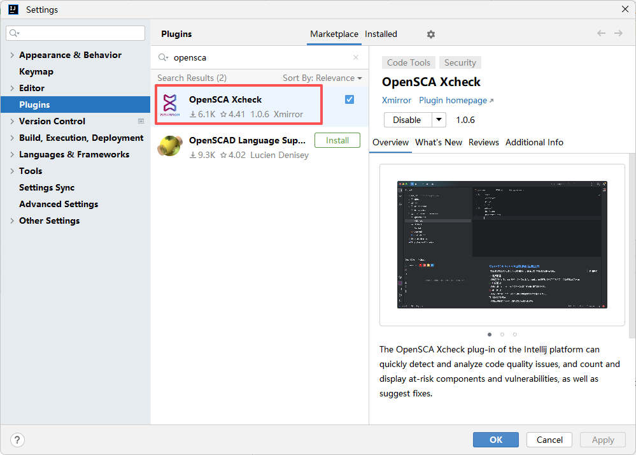
Task: Install OpenSCAD Language Support plugin
Action: click(337, 140)
